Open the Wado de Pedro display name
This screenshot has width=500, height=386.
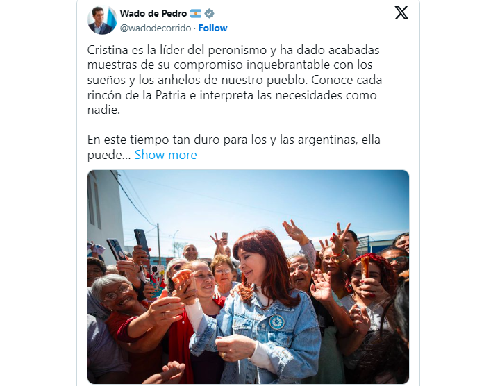[x=153, y=13]
